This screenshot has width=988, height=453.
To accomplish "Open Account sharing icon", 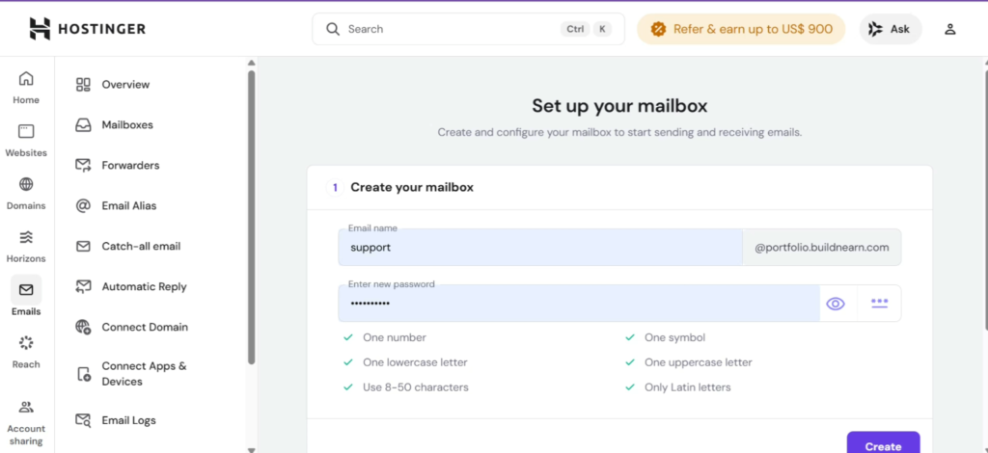I will [x=26, y=407].
